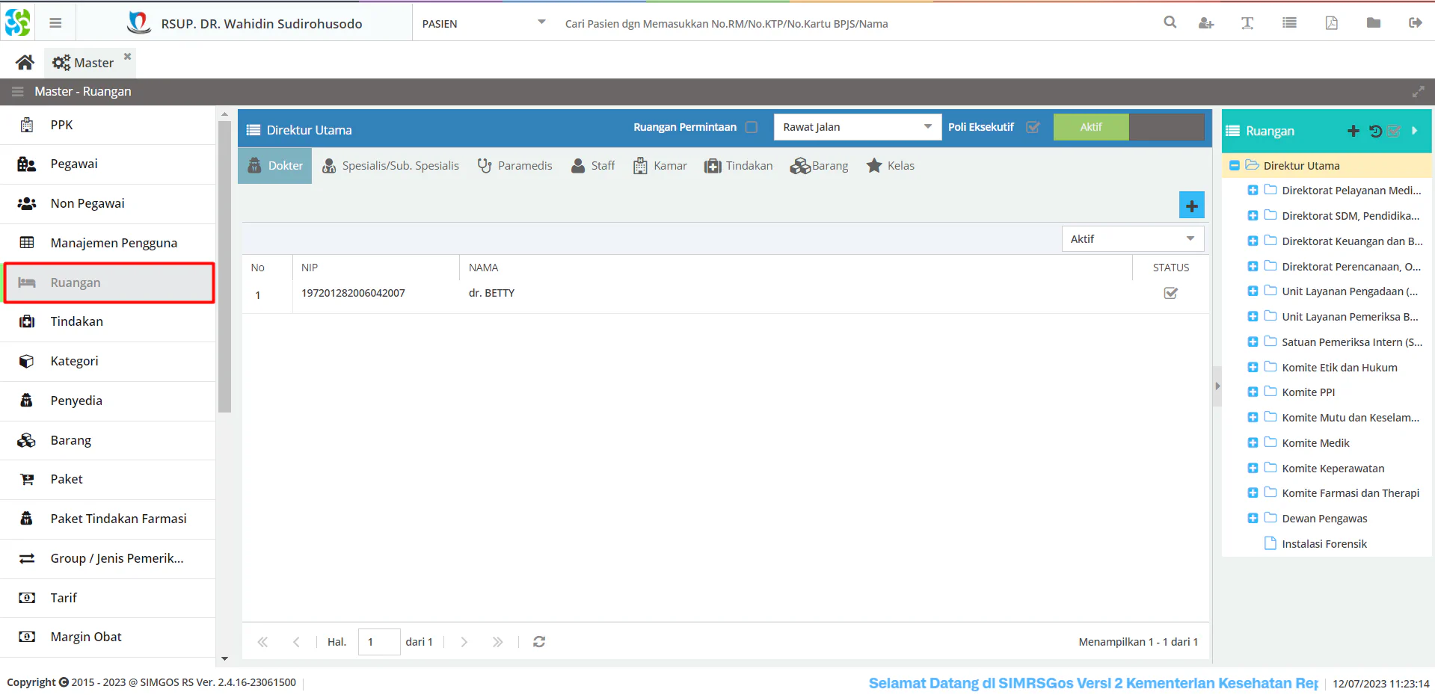Open Non Pegawai in the sidebar

[108, 203]
